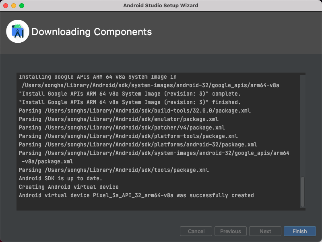This screenshot has height=242, width=322.
Task: Click the 'Android Studio Setup Wizard' window title
Action: click(161, 6)
